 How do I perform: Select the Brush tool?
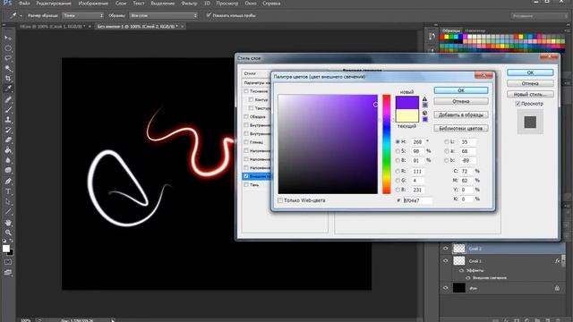coord(8,109)
